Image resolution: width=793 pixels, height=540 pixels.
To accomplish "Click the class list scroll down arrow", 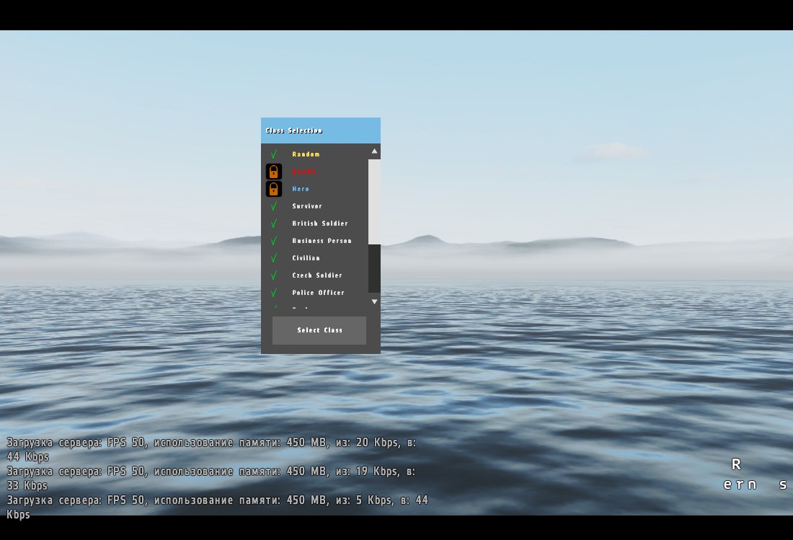I will pos(374,302).
